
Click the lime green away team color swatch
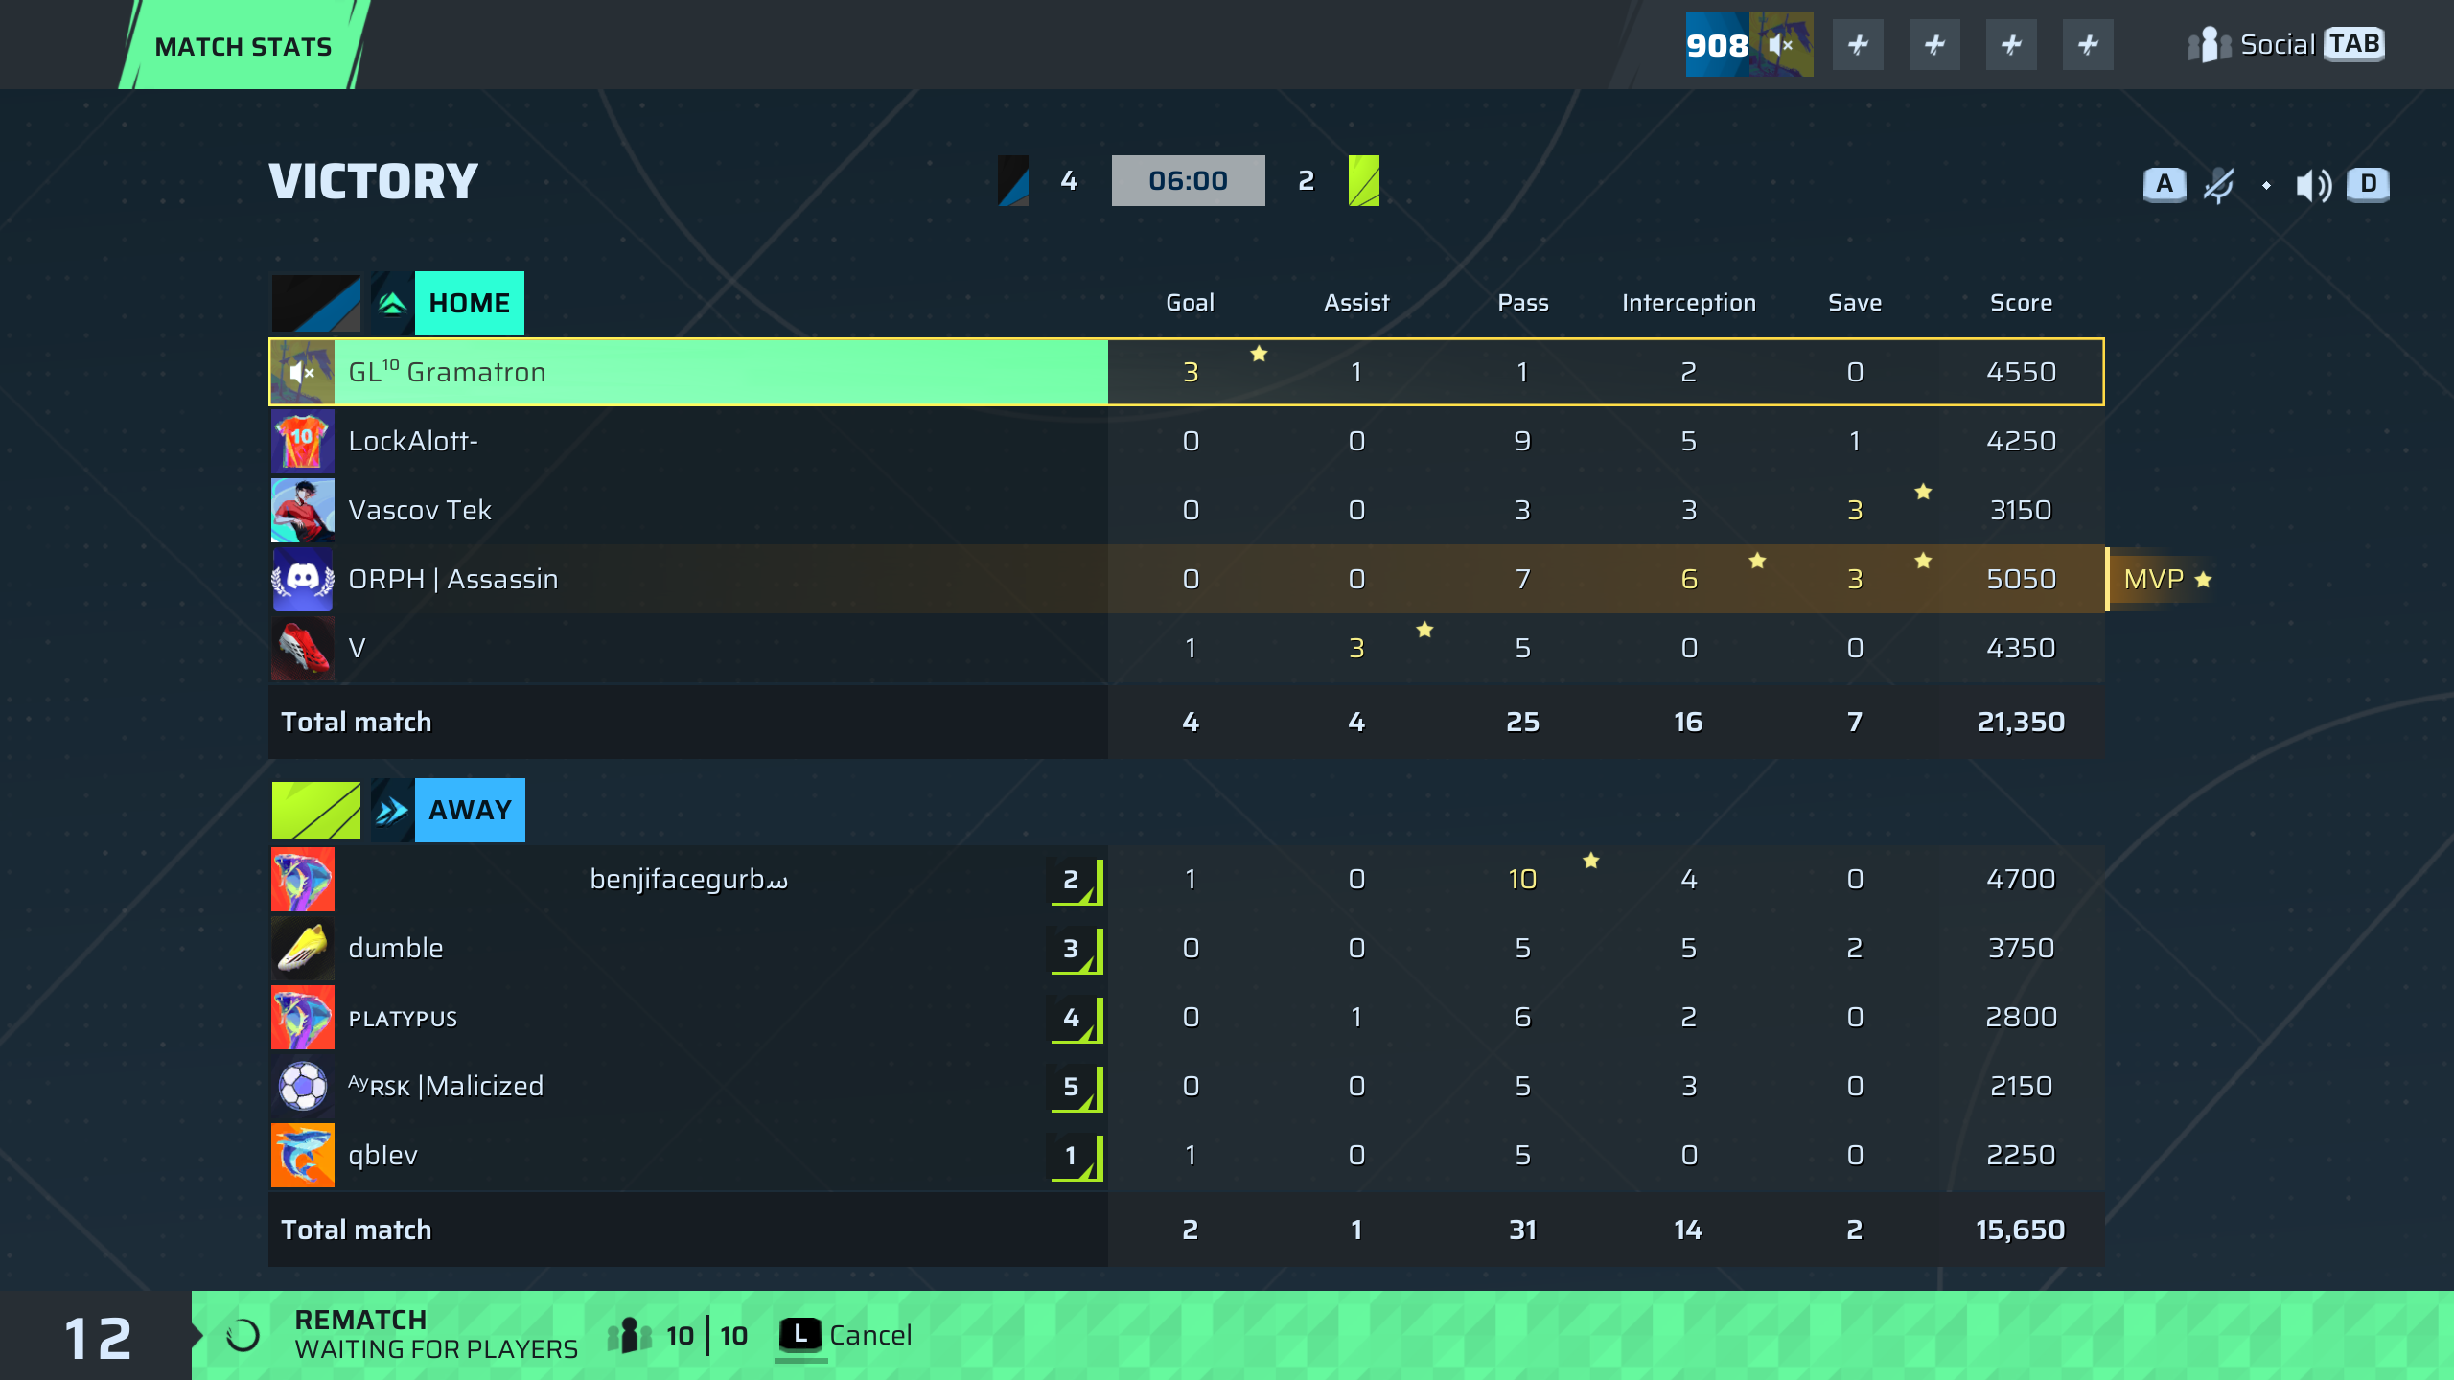pyautogui.click(x=316, y=811)
